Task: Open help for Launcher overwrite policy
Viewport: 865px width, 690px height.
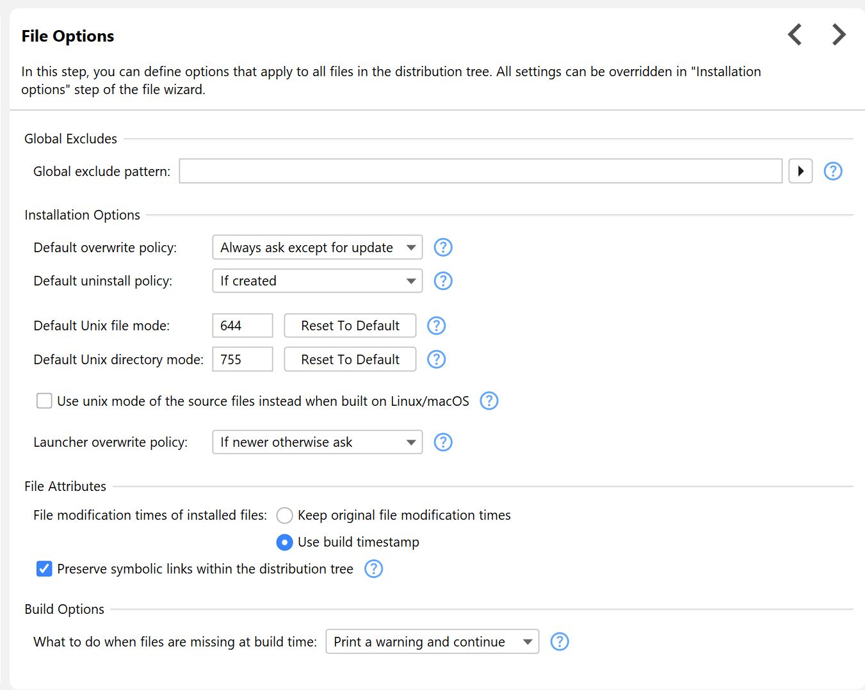Action: pyautogui.click(x=443, y=442)
